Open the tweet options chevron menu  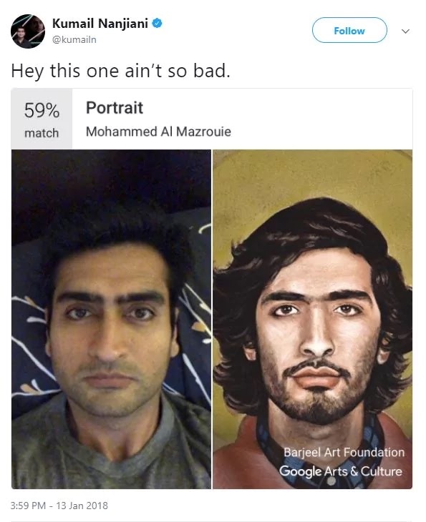click(x=405, y=31)
